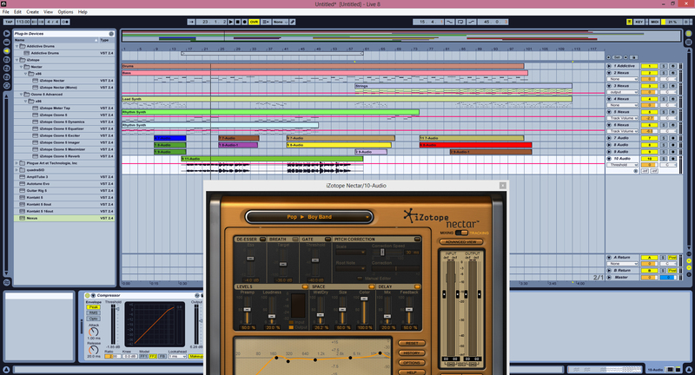The height and width of the screenshot is (375, 695).
Task: Click the TAP tempo button
Action: click(9, 22)
